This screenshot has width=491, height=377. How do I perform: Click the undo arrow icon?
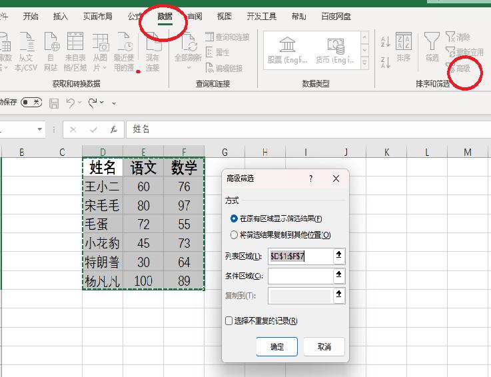click(71, 103)
